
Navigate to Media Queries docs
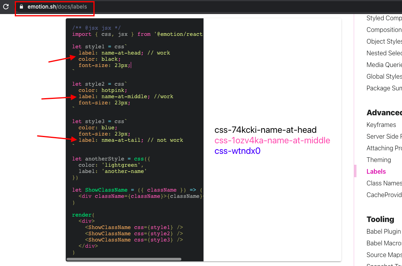click(x=384, y=65)
